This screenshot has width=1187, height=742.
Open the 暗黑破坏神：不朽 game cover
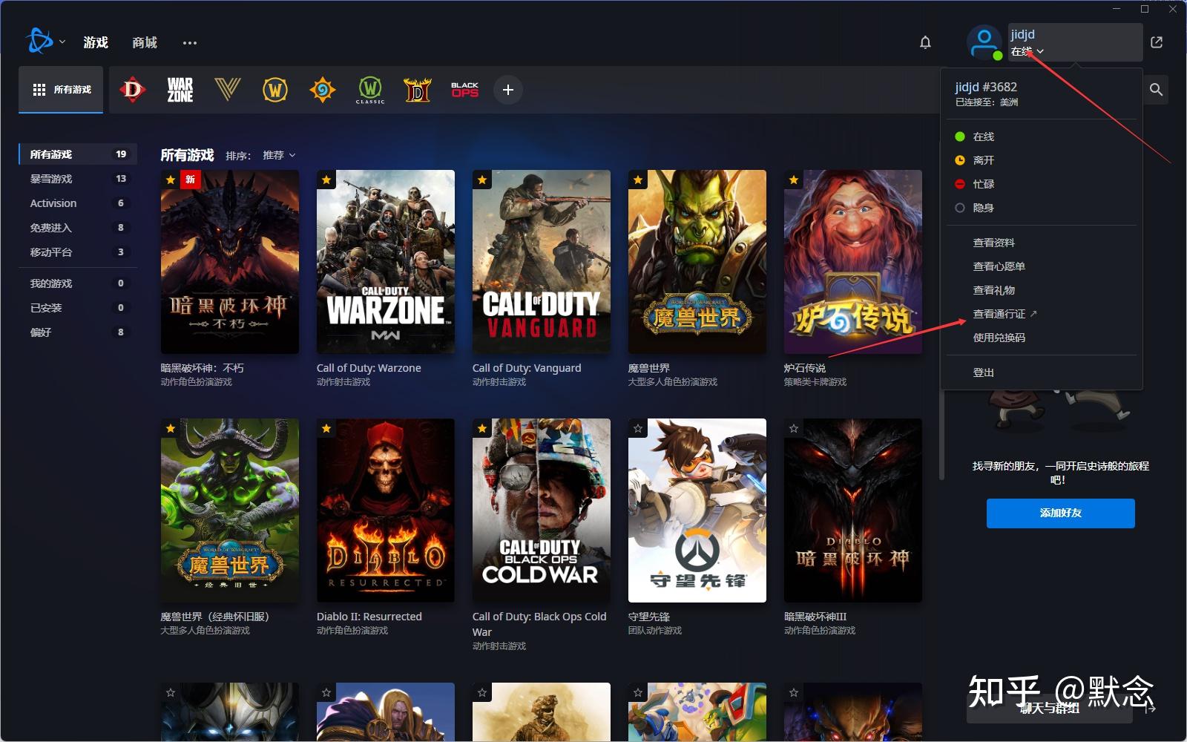point(230,262)
